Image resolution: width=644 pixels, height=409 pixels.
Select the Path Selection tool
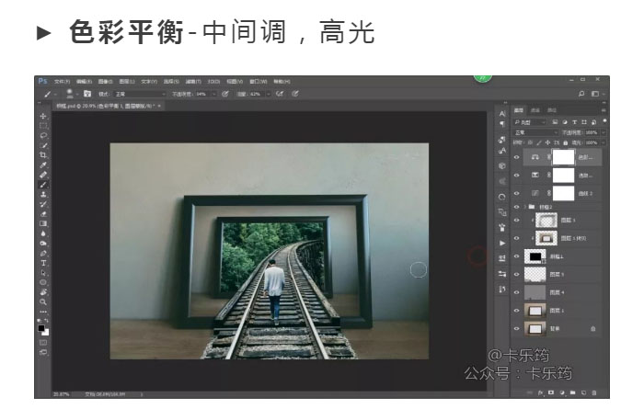click(x=43, y=273)
